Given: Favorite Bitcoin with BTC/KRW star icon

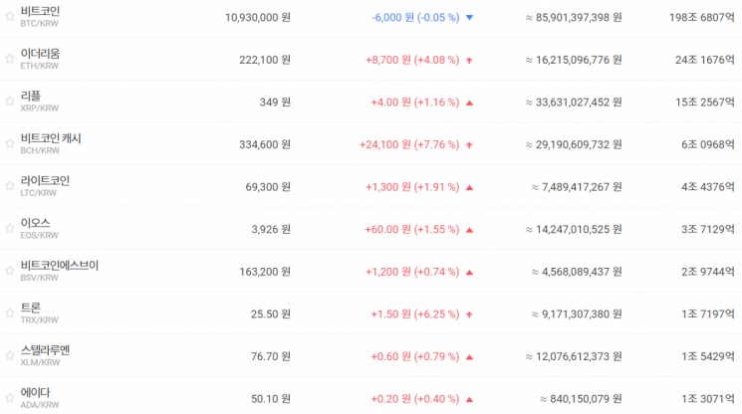Looking at the screenshot, I should pyautogui.click(x=10, y=17).
